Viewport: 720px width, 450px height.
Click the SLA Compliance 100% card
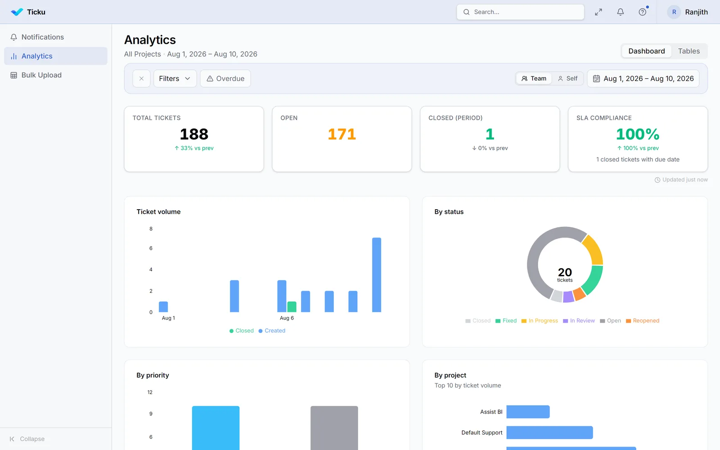click(x=638, y=139)
